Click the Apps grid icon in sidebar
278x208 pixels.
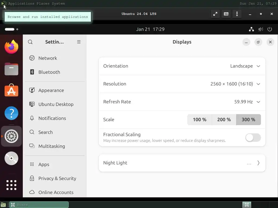click(x=32, y=164)
